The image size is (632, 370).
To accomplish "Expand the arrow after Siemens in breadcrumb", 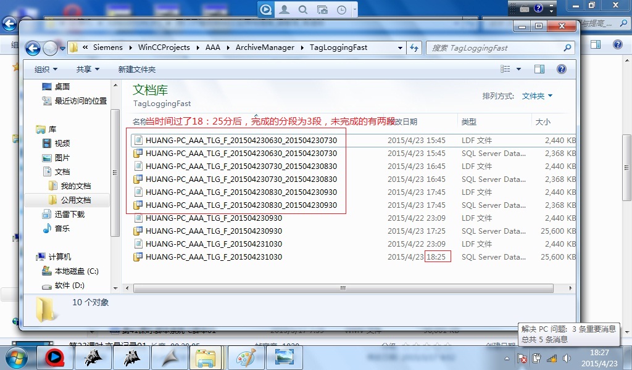I will pos(131,47).
